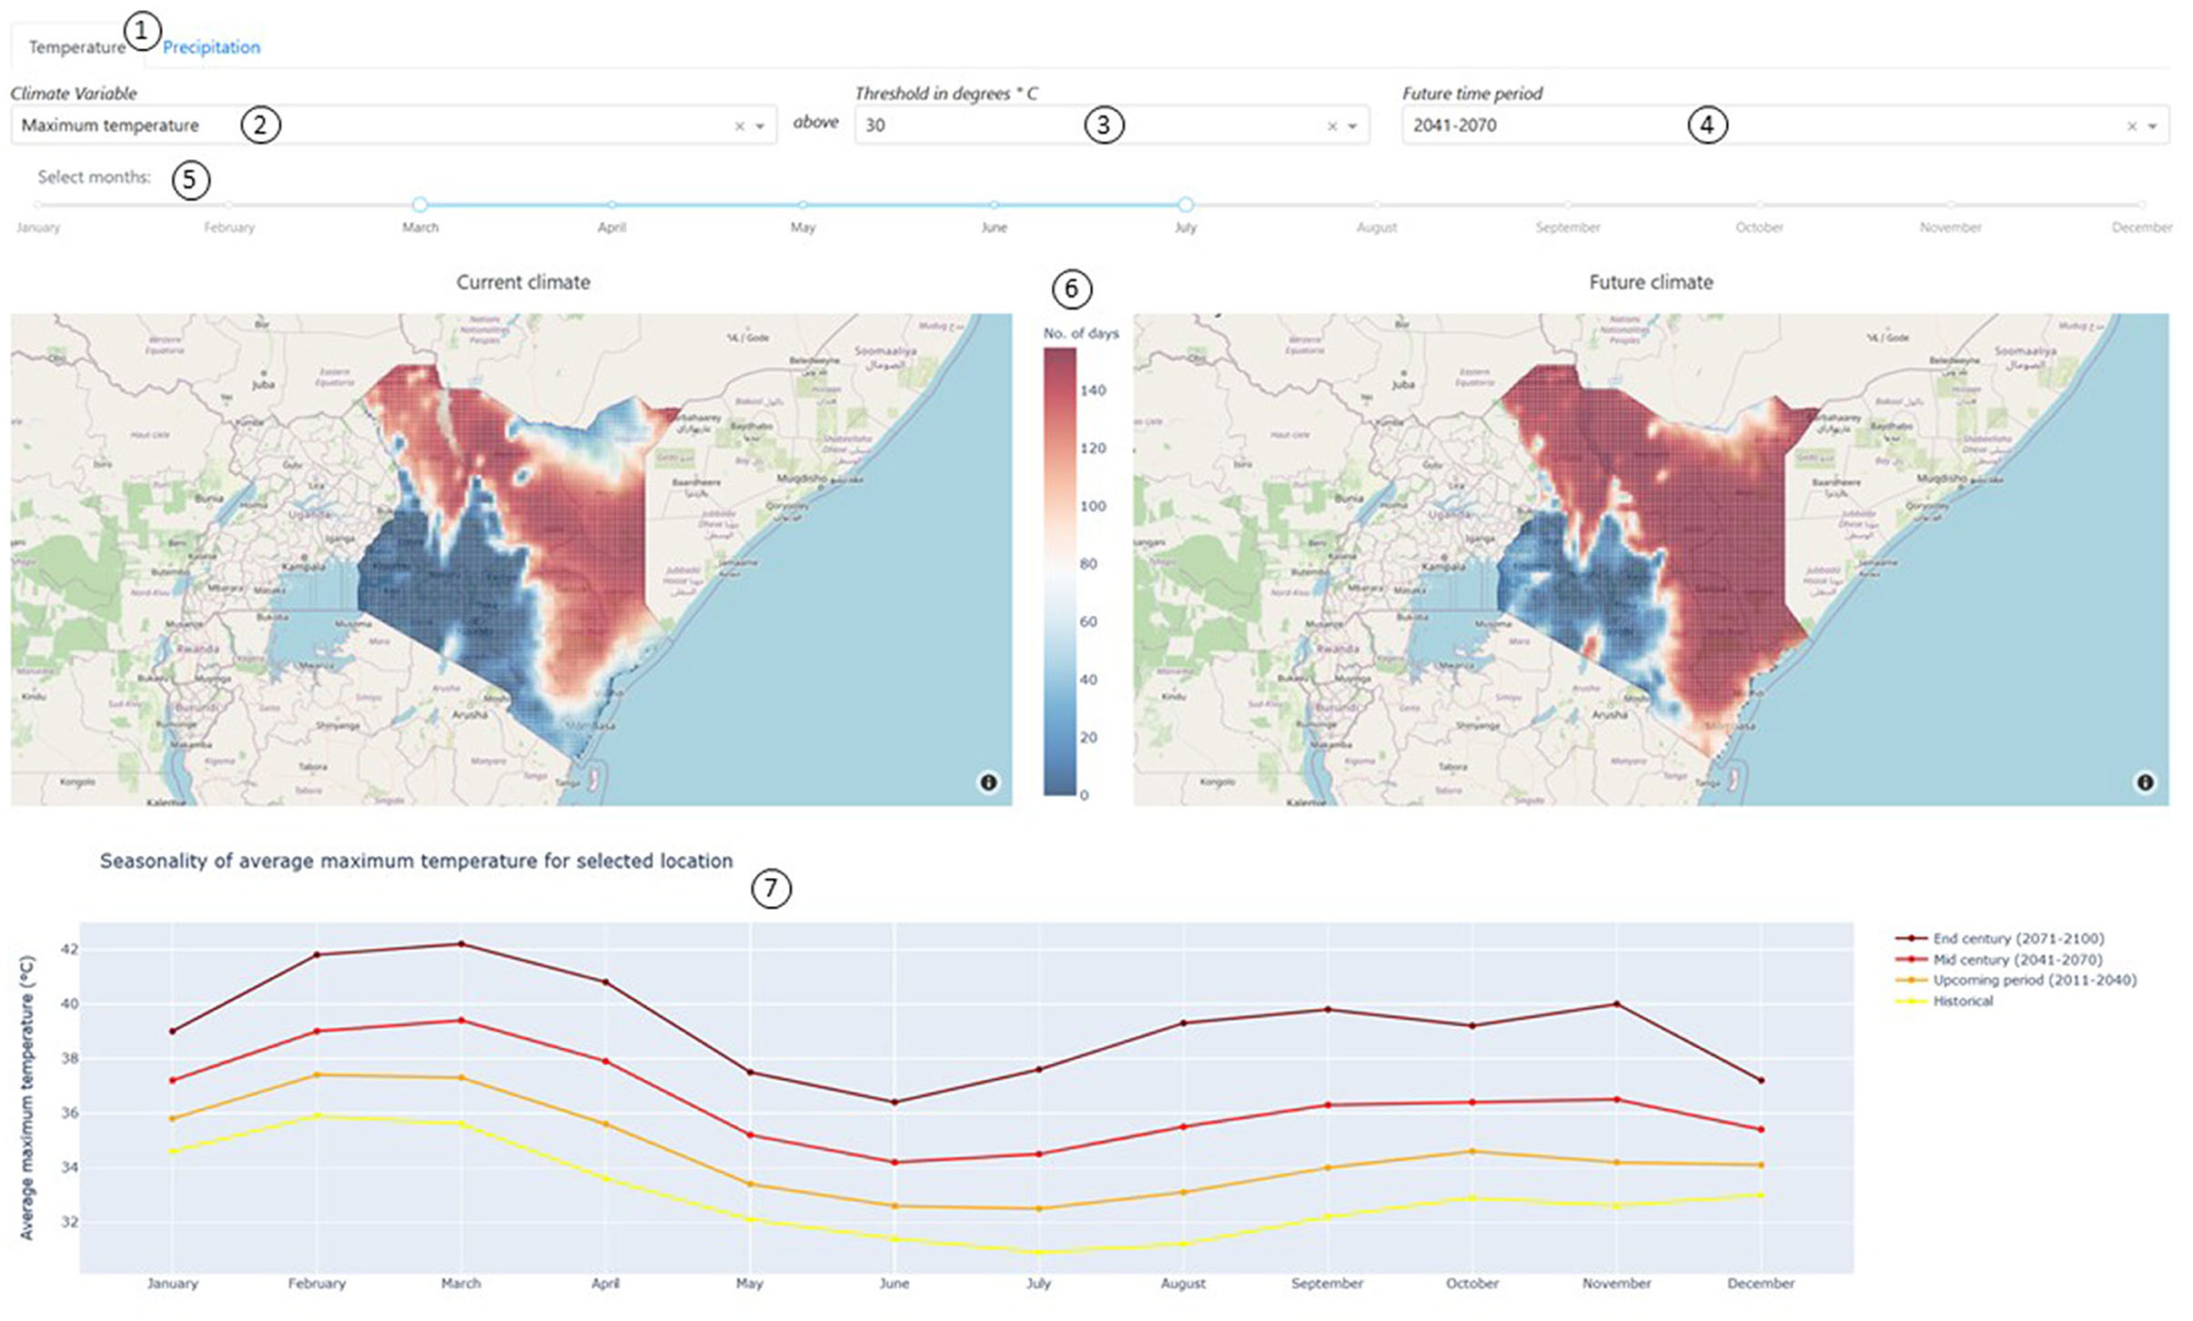The height and width of the screenshot is (1321, 2193).
Task: Set month slider to February mark
Action: pyautogui.click(x=229, y=205)
